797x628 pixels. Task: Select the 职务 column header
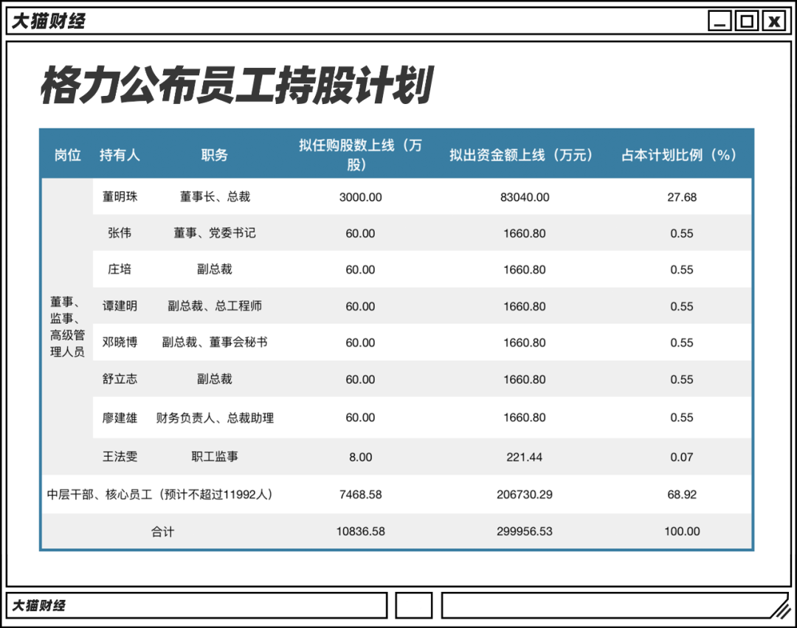click(x=215, y=155)
